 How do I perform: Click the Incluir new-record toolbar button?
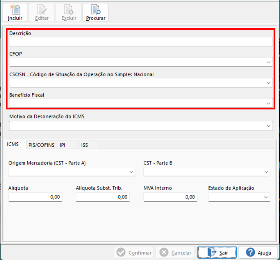click(x=15, y=13)
